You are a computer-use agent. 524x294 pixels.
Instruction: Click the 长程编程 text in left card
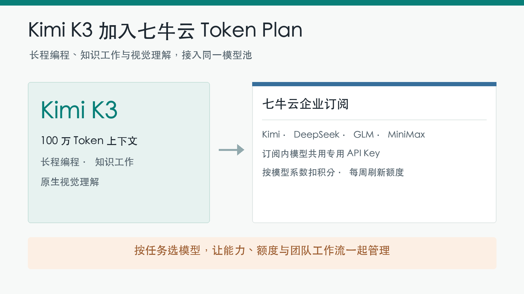[60, 162]
